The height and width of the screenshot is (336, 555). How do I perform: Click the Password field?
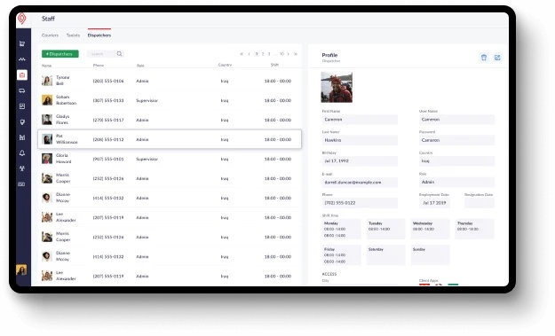(x=457, y=140)
